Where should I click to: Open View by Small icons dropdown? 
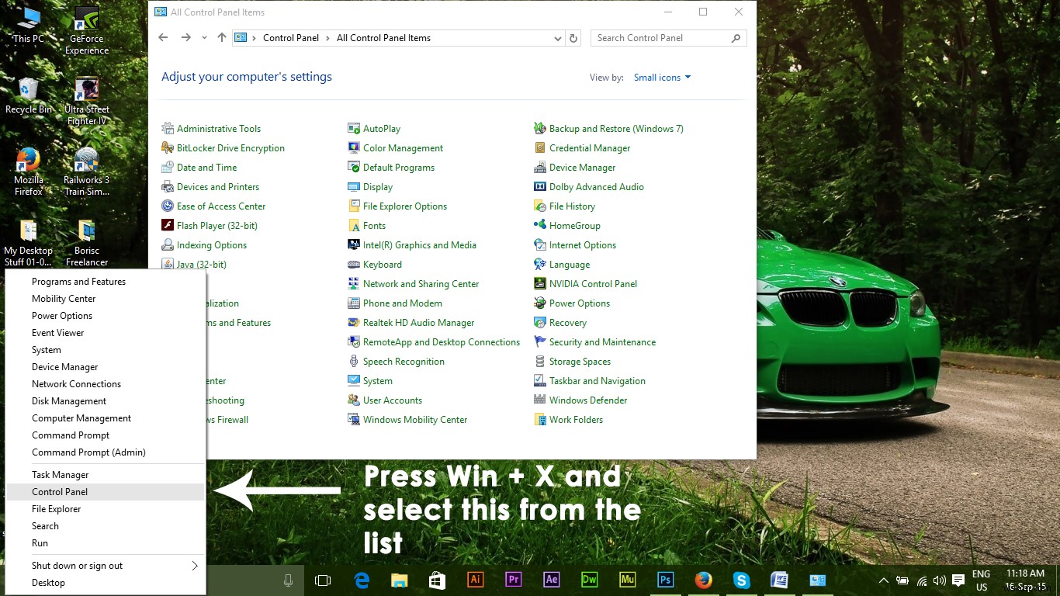pyautogui.click(x=662, y=78)
